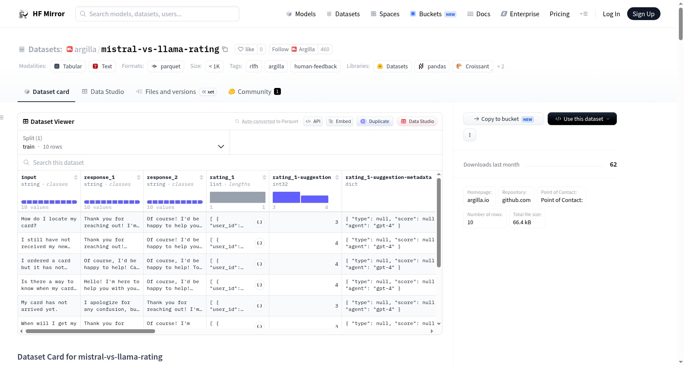
Task: Open the navigation overflow menu icon
Action: tap(584, 14)
